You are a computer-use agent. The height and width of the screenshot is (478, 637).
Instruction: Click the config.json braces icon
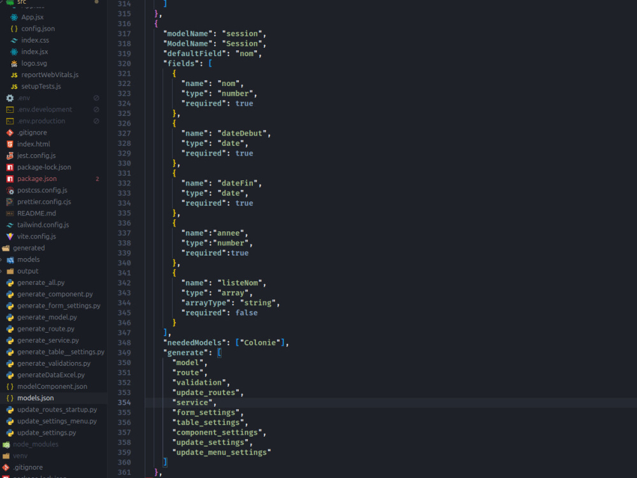(x=14, y=29)
